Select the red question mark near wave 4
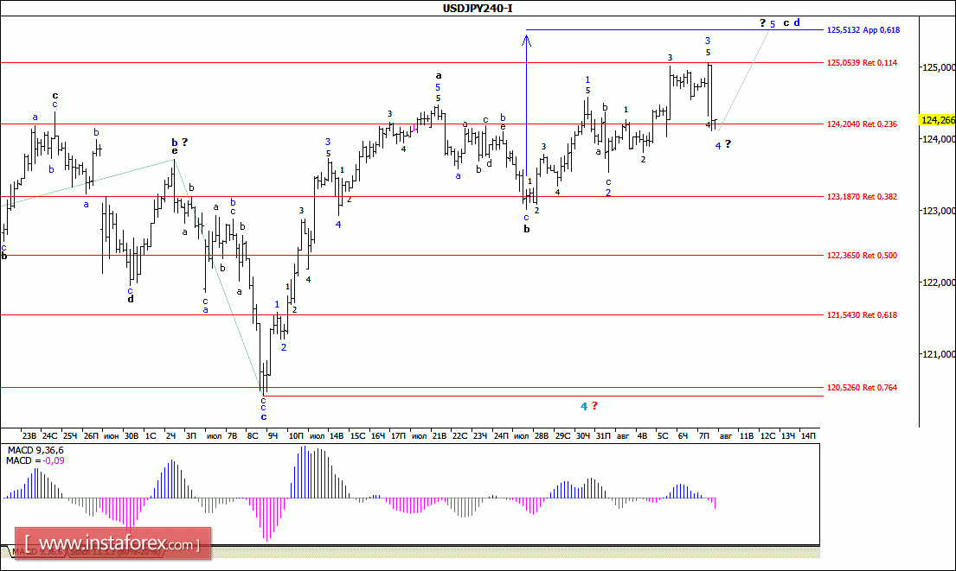956x571 pixels. [594, 405]
